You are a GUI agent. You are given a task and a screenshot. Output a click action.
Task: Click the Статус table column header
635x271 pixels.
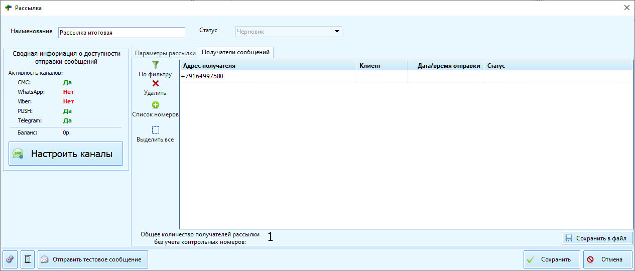tap(558, 66)
